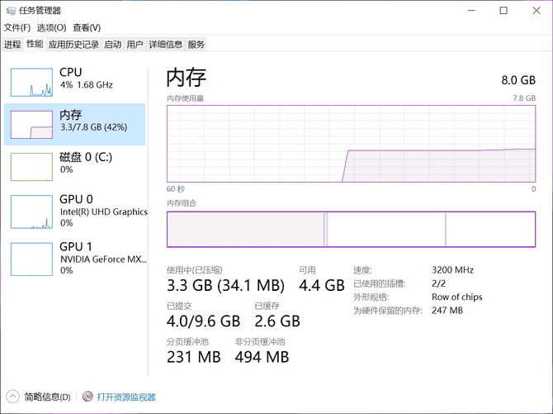Open the 文件(F) menu

point(17,27)
